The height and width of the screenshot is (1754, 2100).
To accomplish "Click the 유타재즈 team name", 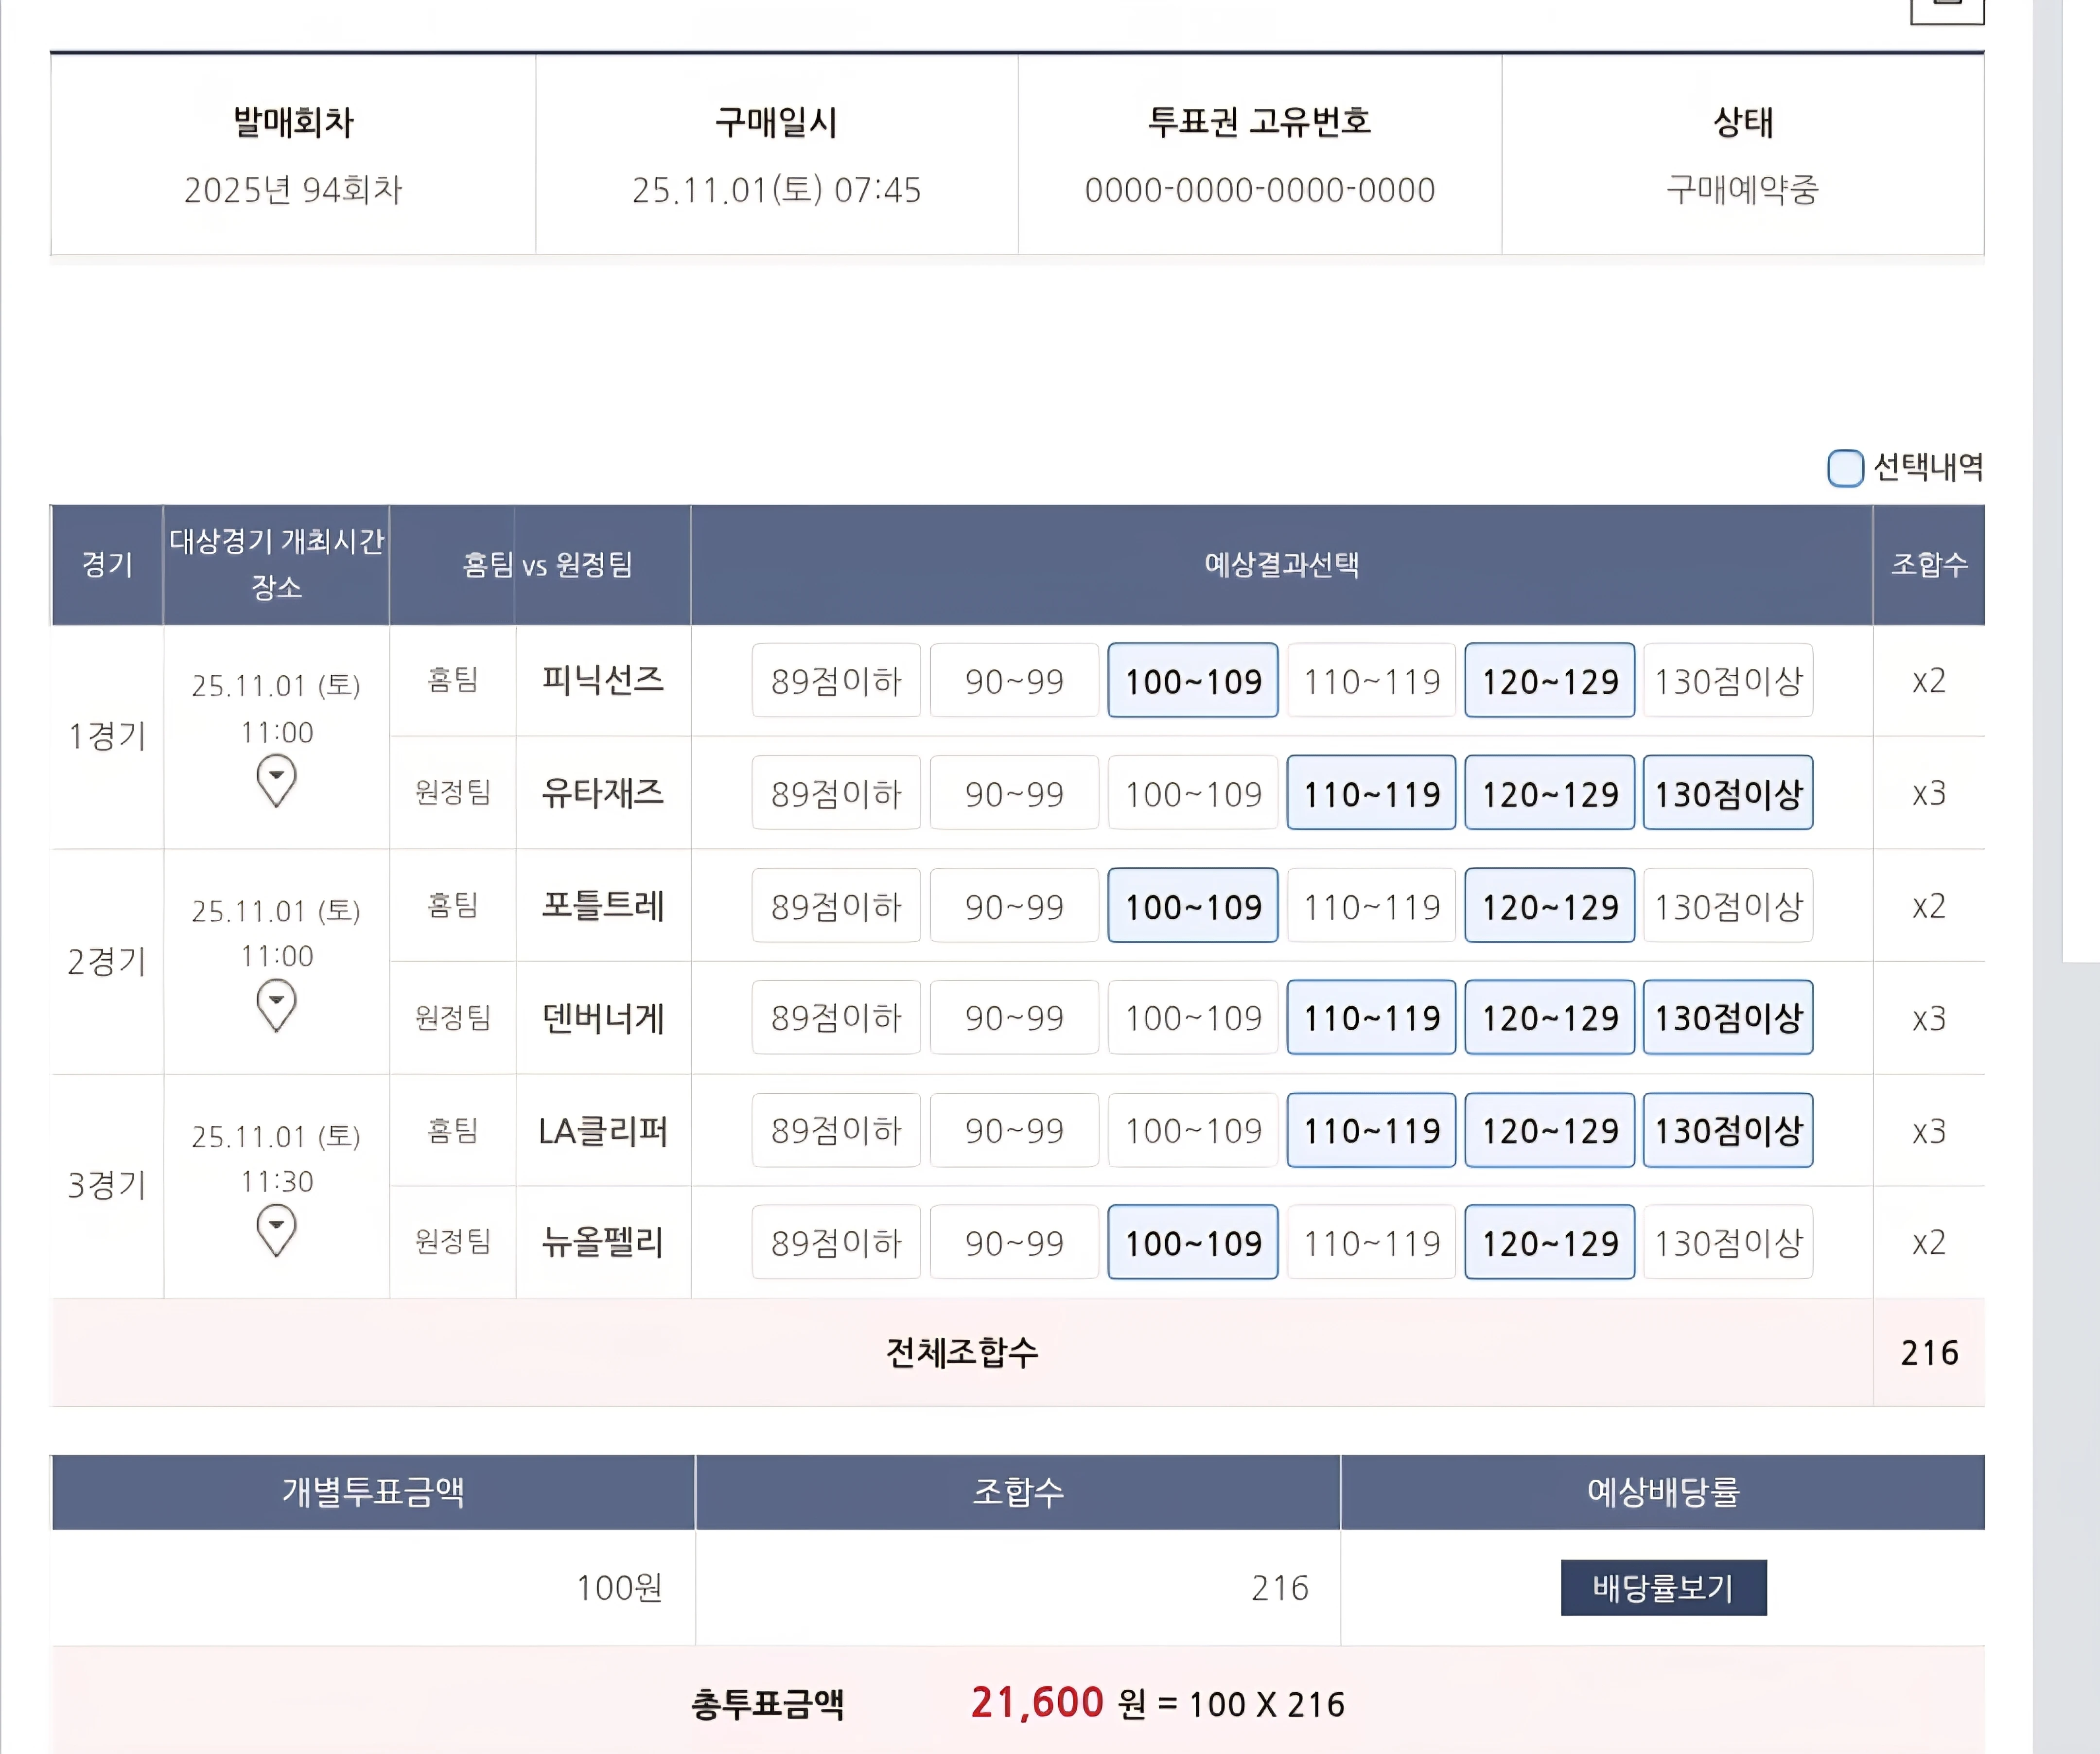I will [x=602, y=794].
